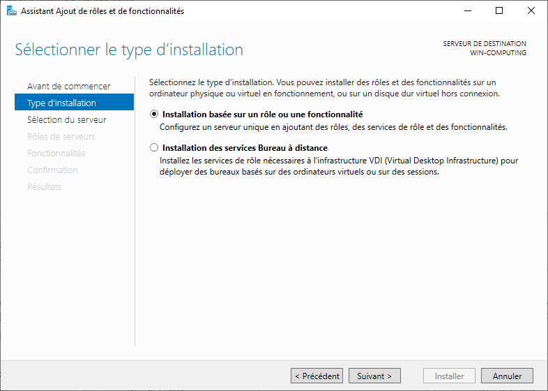Click the VDI infrastructure description text
Screen dimensions: 548x391
pos(338,167)
